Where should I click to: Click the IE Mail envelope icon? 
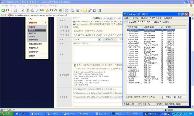(x=66, y=10)
